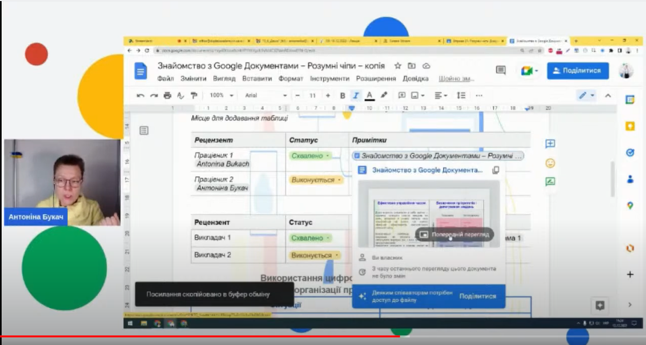Open Google Maps side panel
Image resolution: width=646 pixels, height=345 pixels.
tap(630, 205)
